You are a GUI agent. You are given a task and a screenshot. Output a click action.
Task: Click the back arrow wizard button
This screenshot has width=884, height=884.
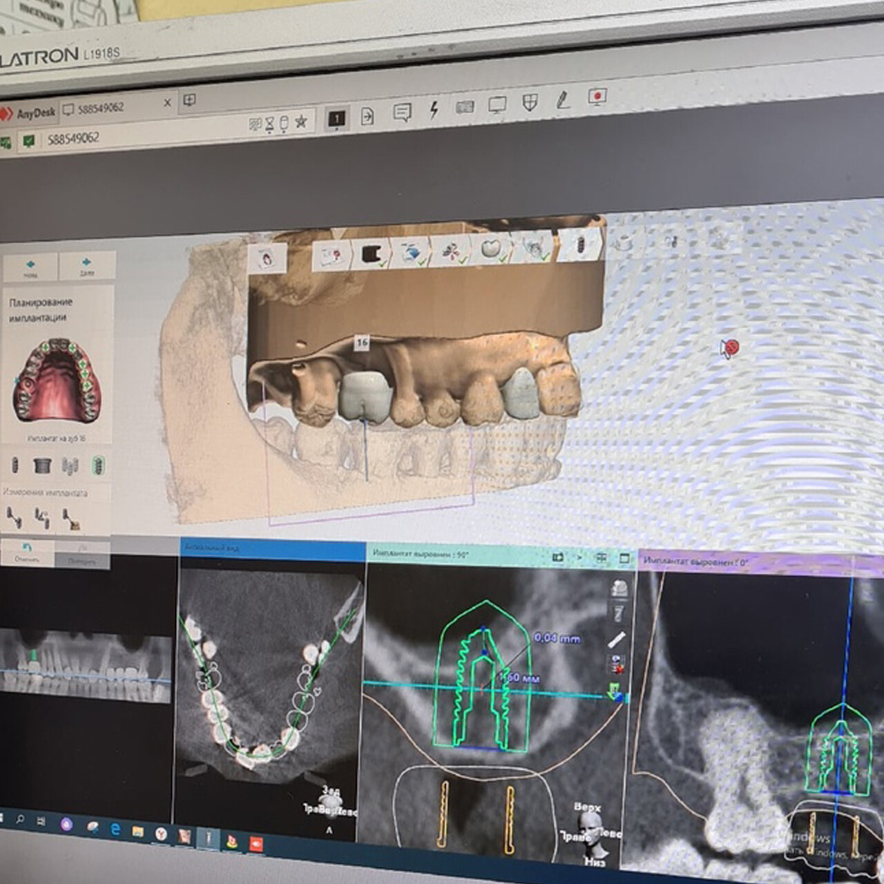click(31, 267)
